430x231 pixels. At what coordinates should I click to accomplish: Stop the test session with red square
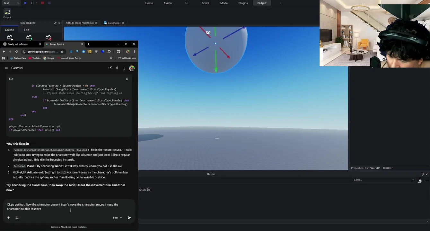(42, 3)
